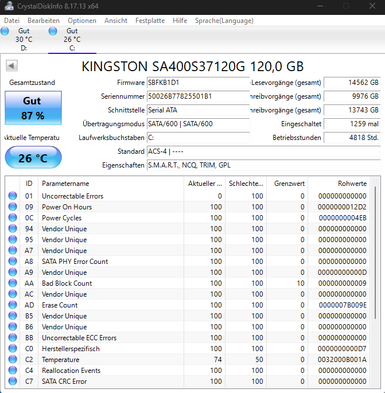Click status orb for ID 94 Vendor Unique

[x=13, y=228]
